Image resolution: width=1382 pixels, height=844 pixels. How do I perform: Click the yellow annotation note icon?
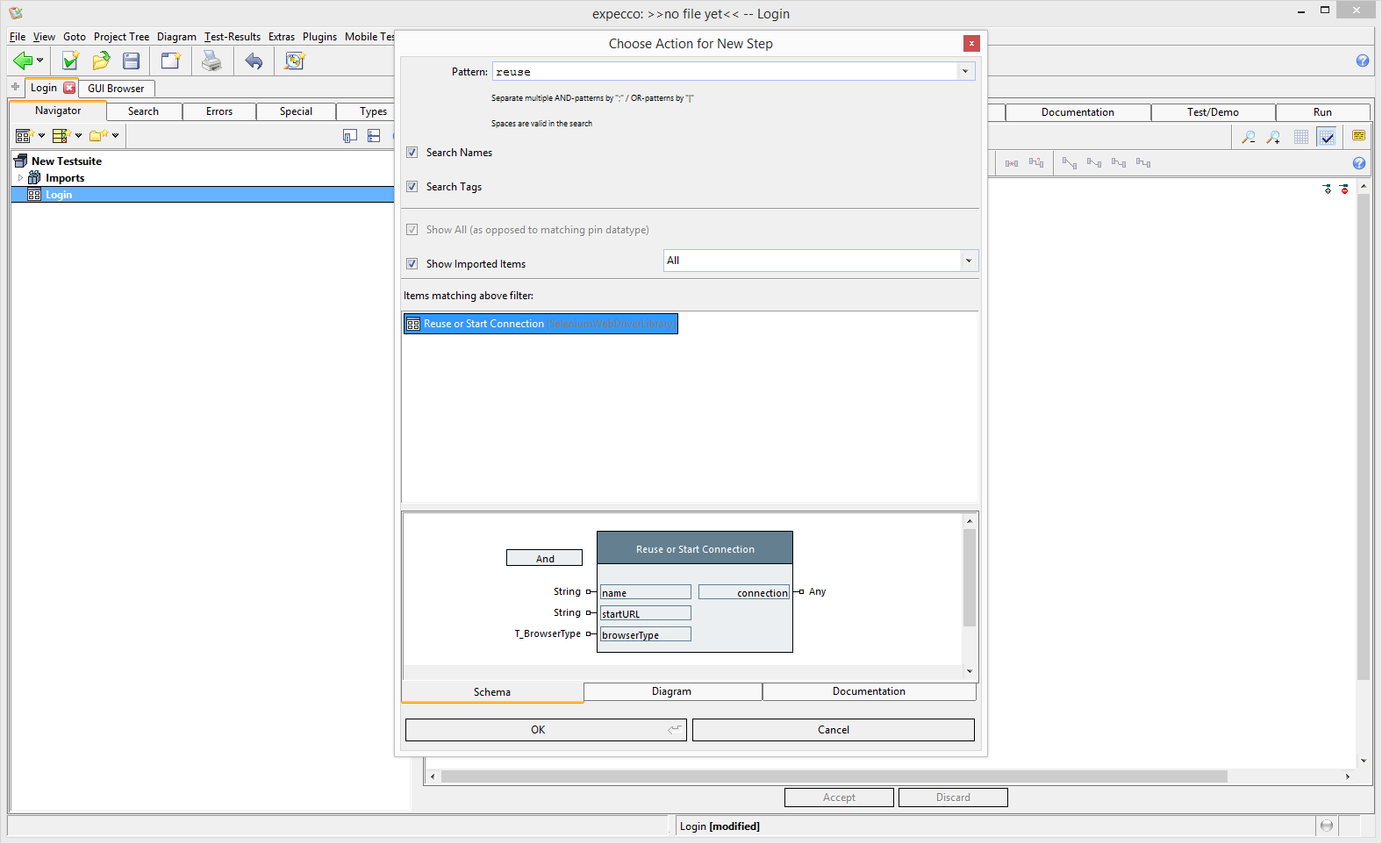click(1358, 136)
